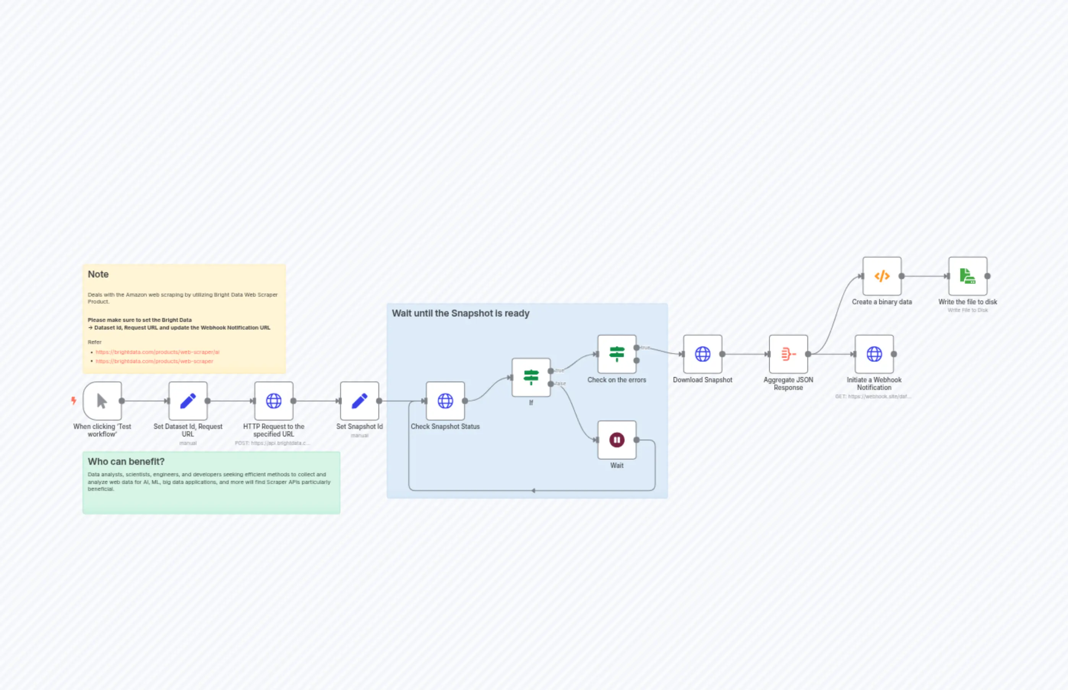This screenshot has height=690, width=1068.
Task: Select the 'Create a binary data' code node
Action: 881,276
